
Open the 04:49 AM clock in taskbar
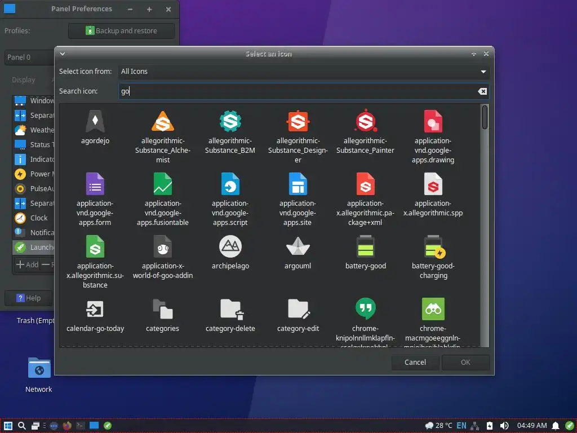click(x=532, y=426)
